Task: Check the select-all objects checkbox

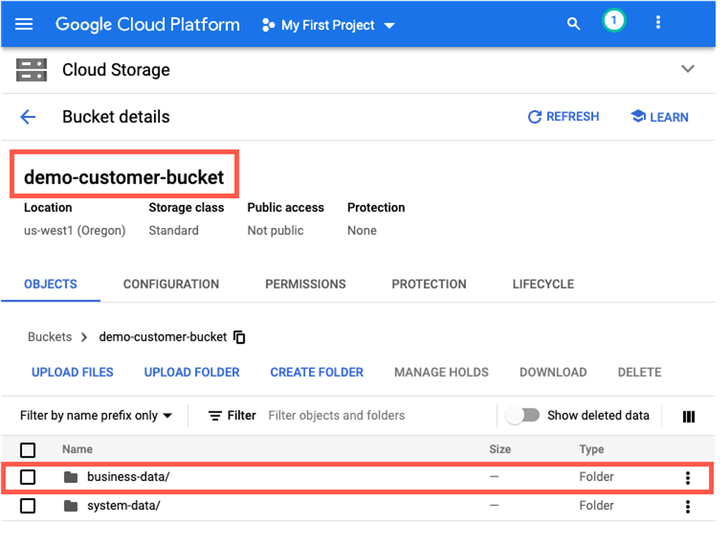Action: pos(27,449)
